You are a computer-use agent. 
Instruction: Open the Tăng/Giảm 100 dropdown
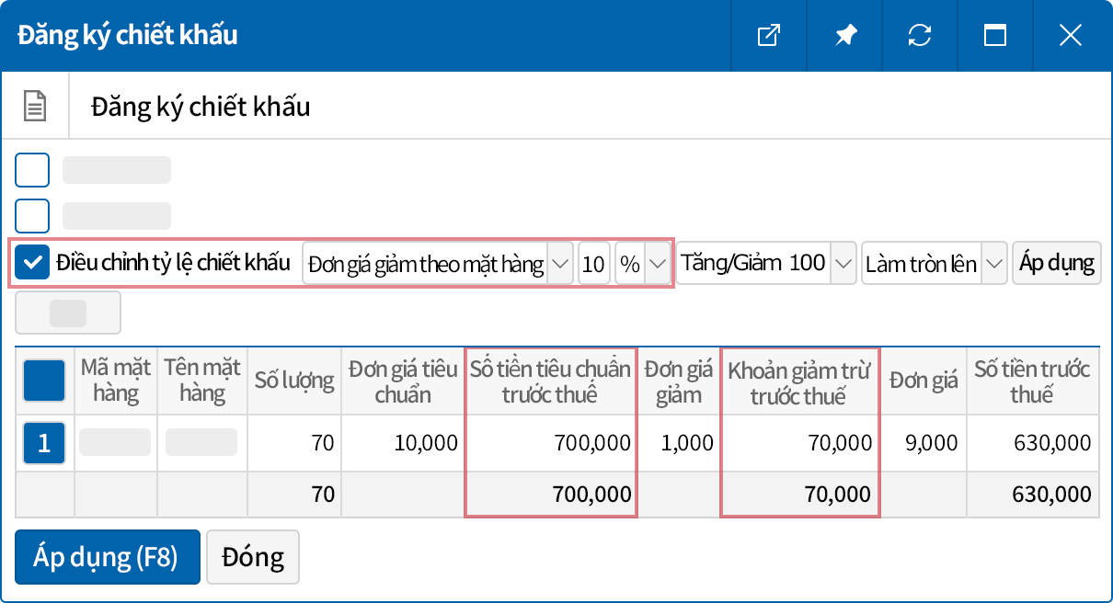click(843, 262)
